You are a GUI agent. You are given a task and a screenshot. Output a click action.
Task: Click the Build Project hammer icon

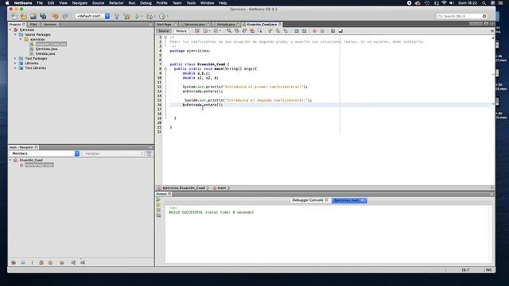(117, 16)
